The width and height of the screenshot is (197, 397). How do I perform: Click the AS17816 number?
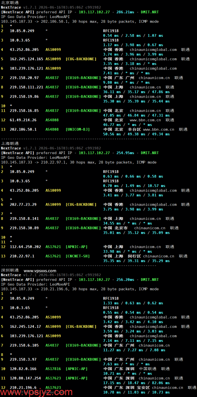tap(53, 369)
